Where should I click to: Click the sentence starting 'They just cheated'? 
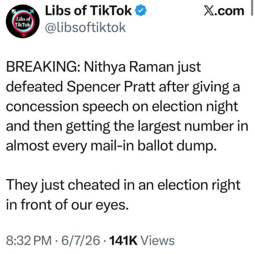pyautogui.click(x=123, y=195)
